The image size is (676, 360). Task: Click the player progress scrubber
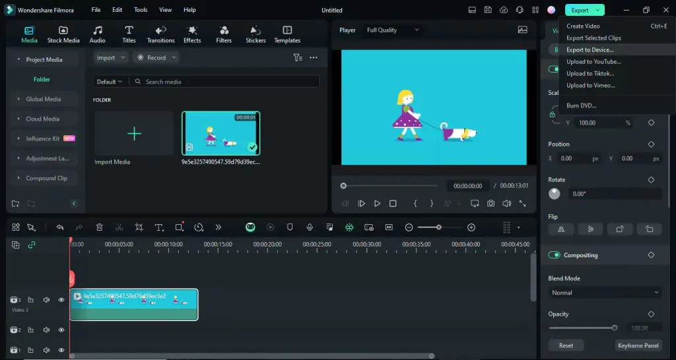tap(343, 186)
